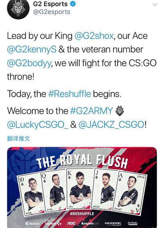The image size is (164, 228).
Task: Click the G2 samurai emoji icon
Action: tap(119, 111)
